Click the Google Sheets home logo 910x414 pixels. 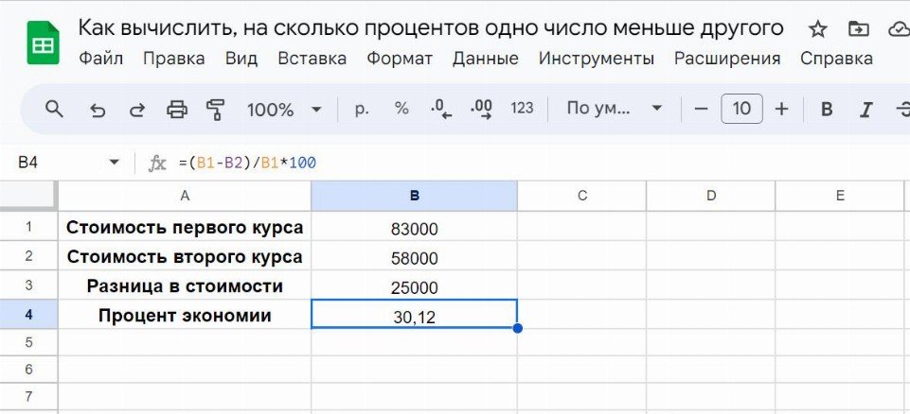(x=43, y=43)
